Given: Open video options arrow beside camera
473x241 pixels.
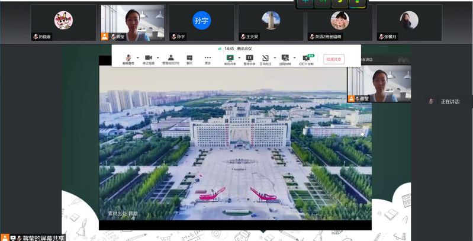Looking at the screenshot, I should pyautogui.click(x=158, y=58).
